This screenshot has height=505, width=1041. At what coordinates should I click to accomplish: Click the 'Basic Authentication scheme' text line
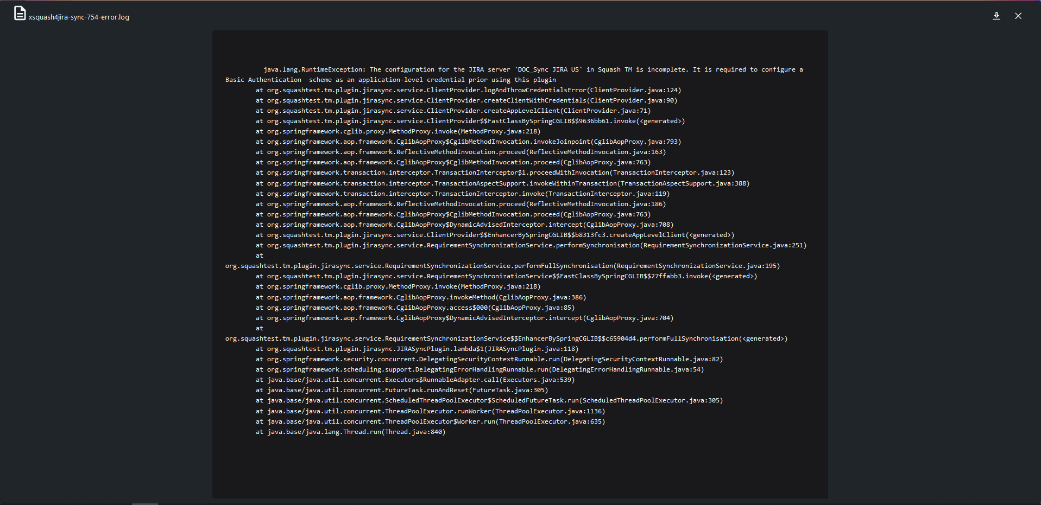pos(390,80)
